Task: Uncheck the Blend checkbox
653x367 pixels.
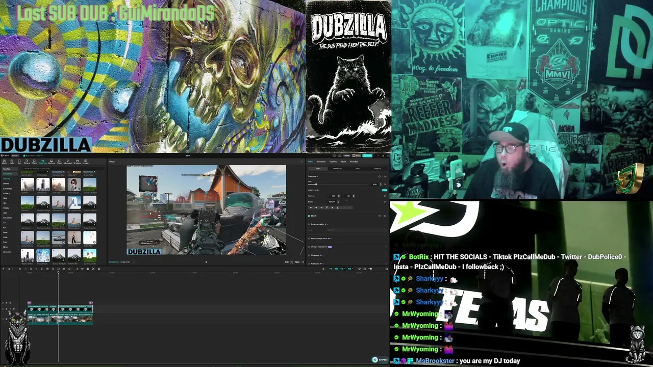Action: tap(309, 216)
